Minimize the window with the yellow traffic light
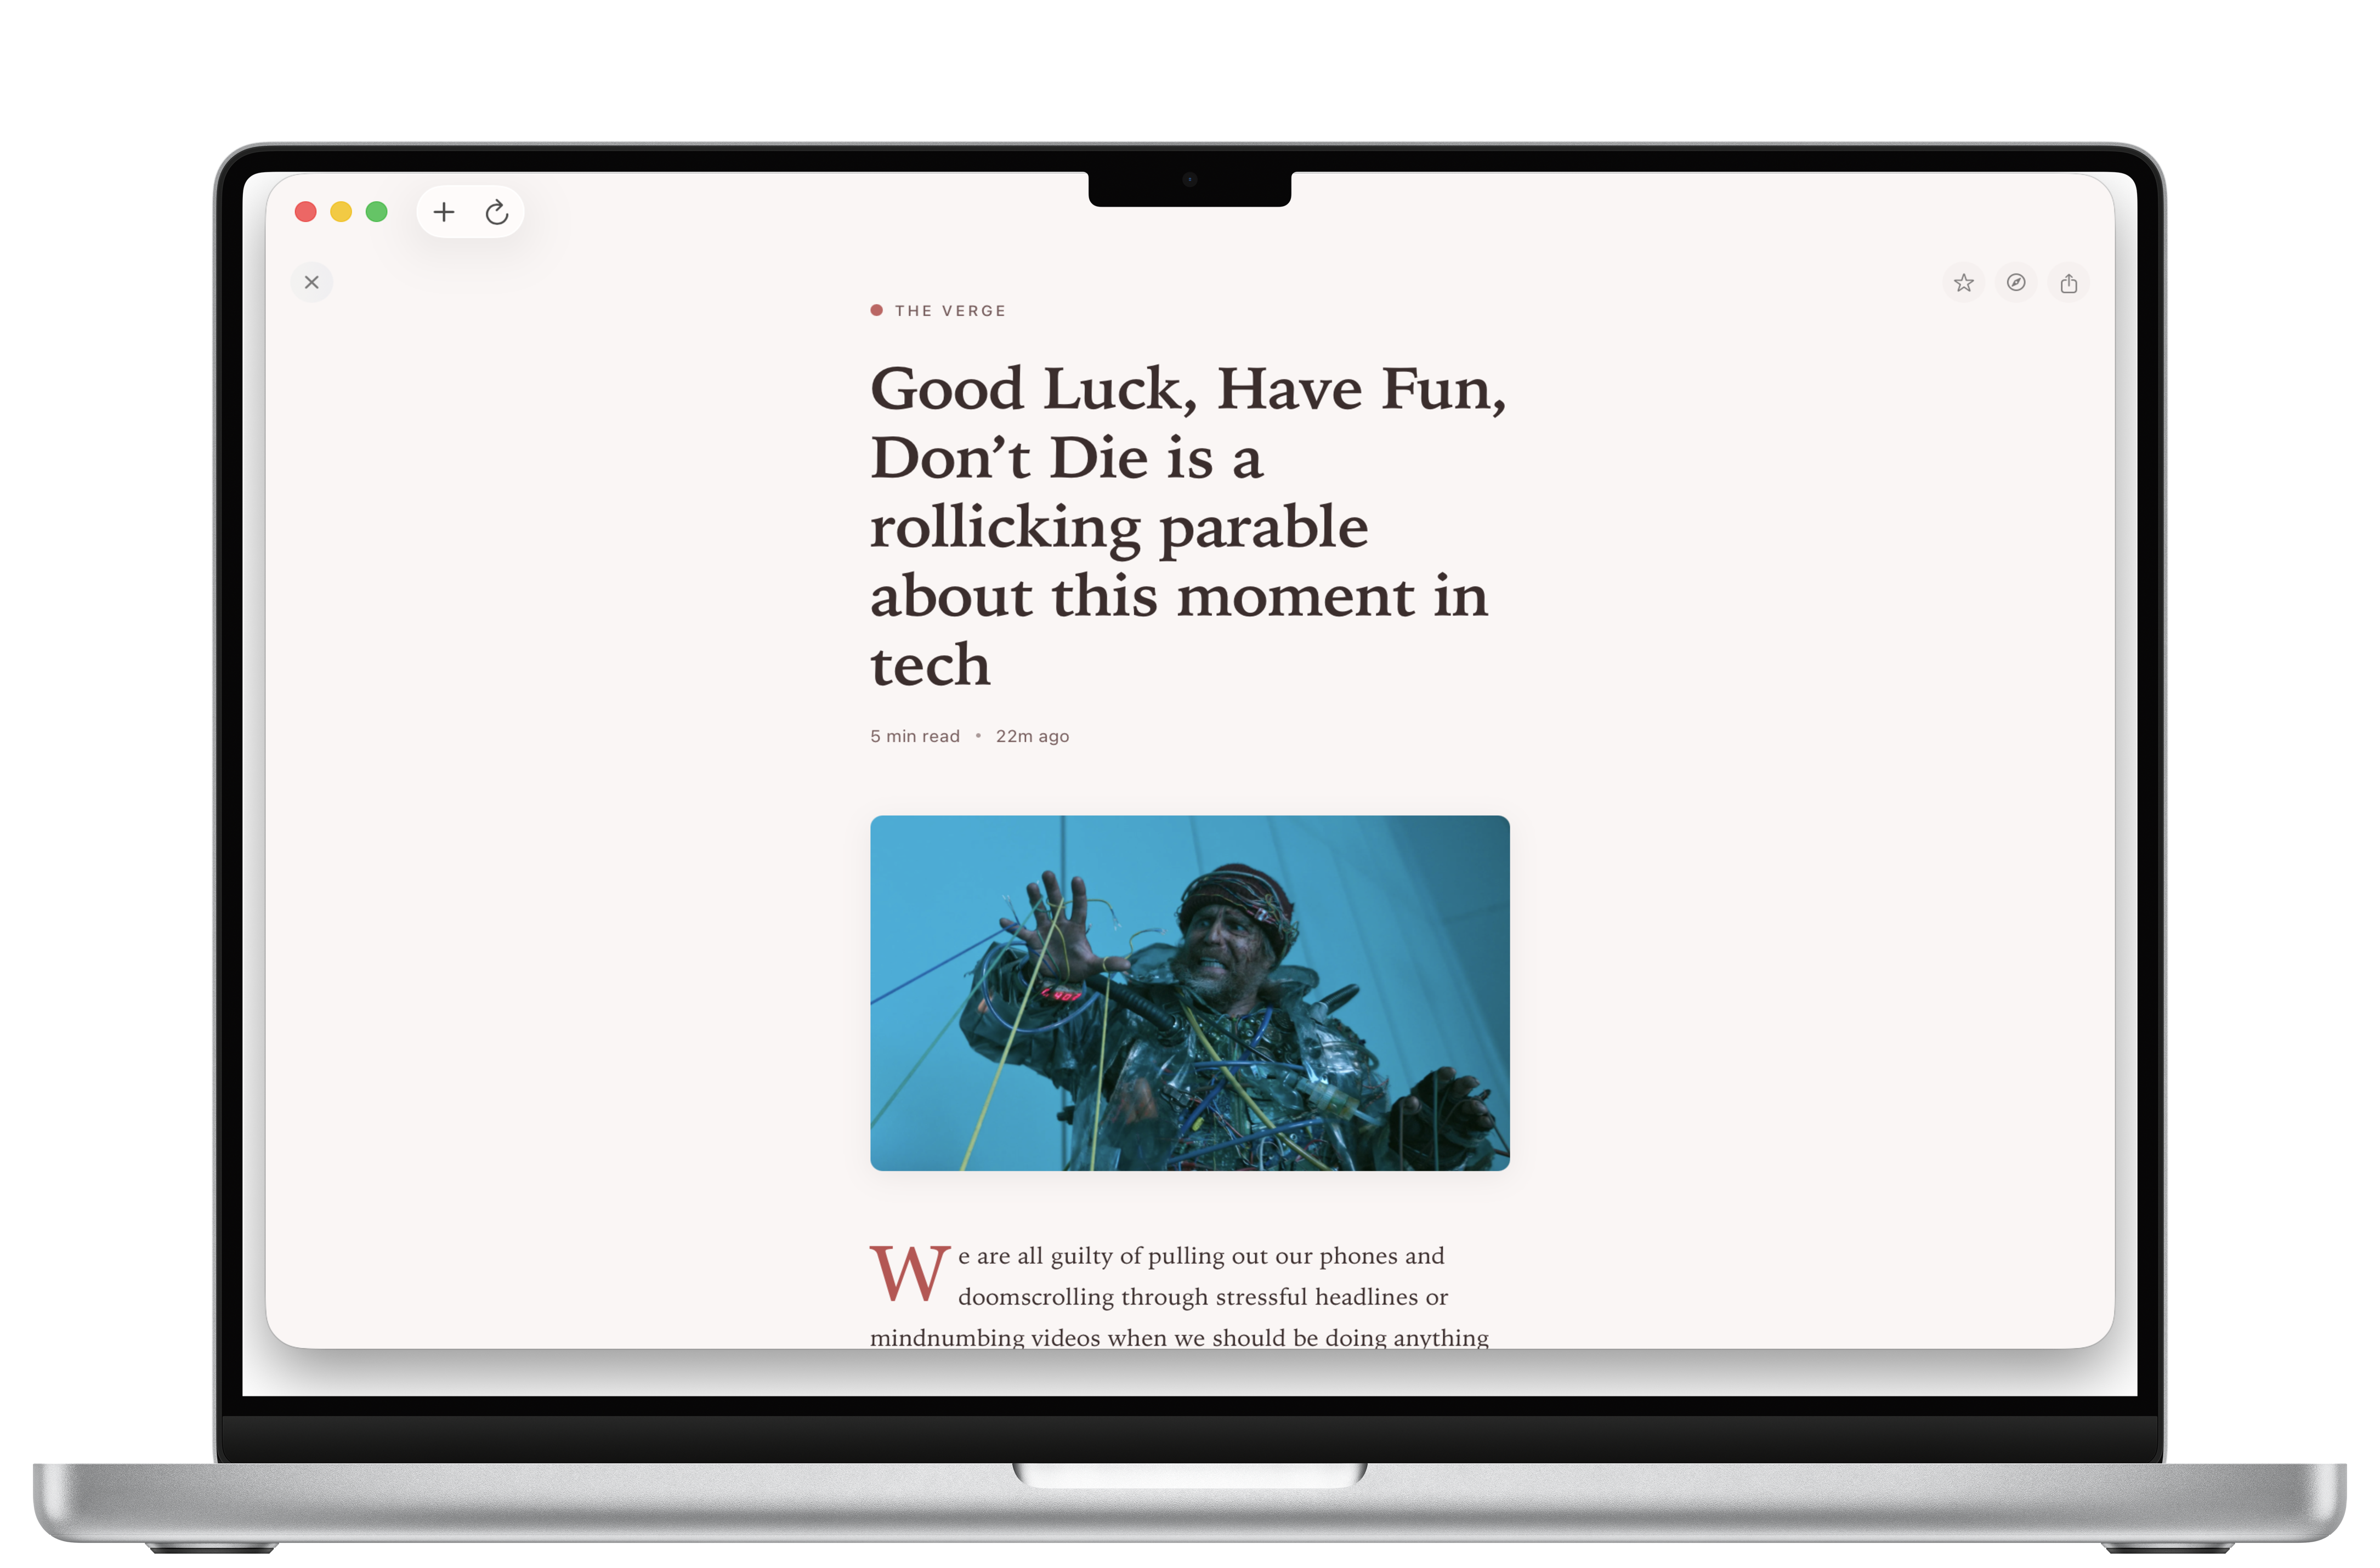The width and height of the screenshot is (2380, 1568). click(x=341, y=211)
